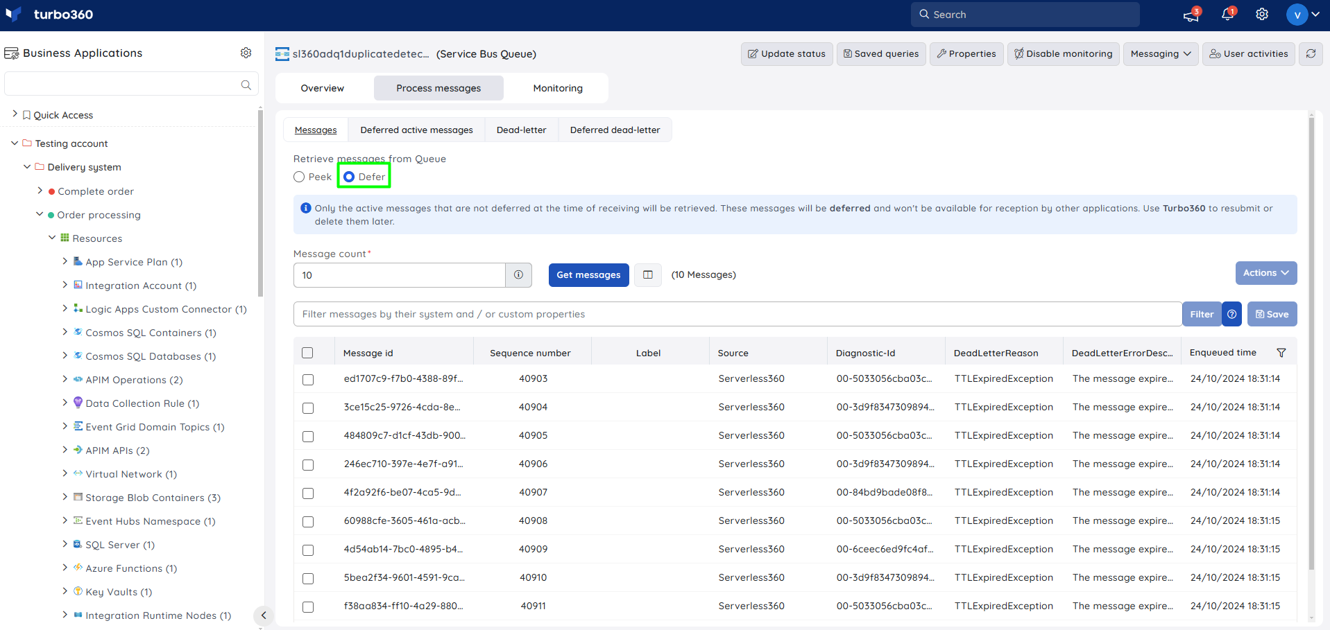Toggle the select-all messages checkbox
Screen dimensions: 1330x630
[308, 353]
